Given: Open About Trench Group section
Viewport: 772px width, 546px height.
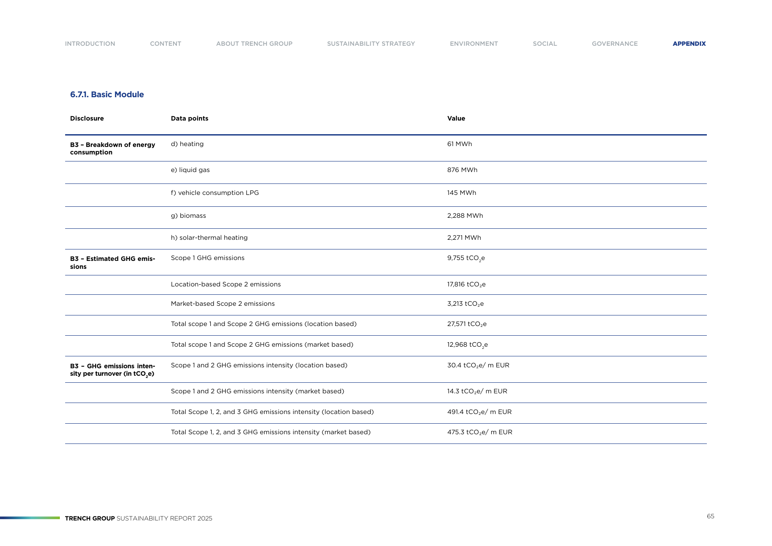Looking at the screenshot, I should [254, 44].
